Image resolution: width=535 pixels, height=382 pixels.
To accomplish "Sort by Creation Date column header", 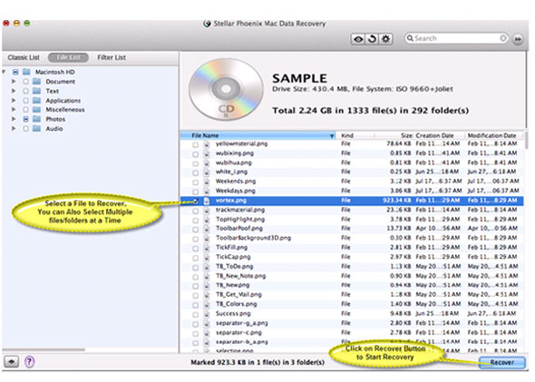I will click(439, 135).
